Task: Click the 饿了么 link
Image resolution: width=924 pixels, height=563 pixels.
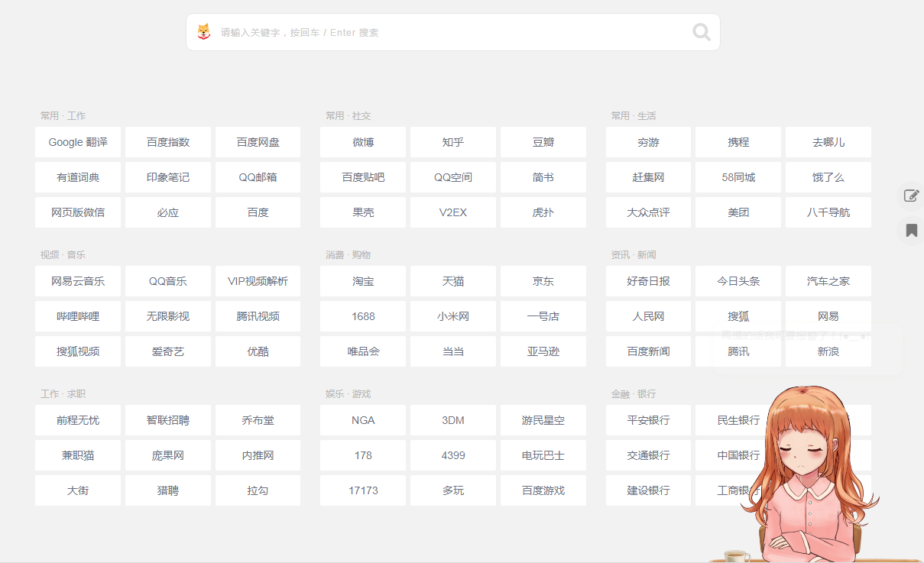Action: [828, 177]
